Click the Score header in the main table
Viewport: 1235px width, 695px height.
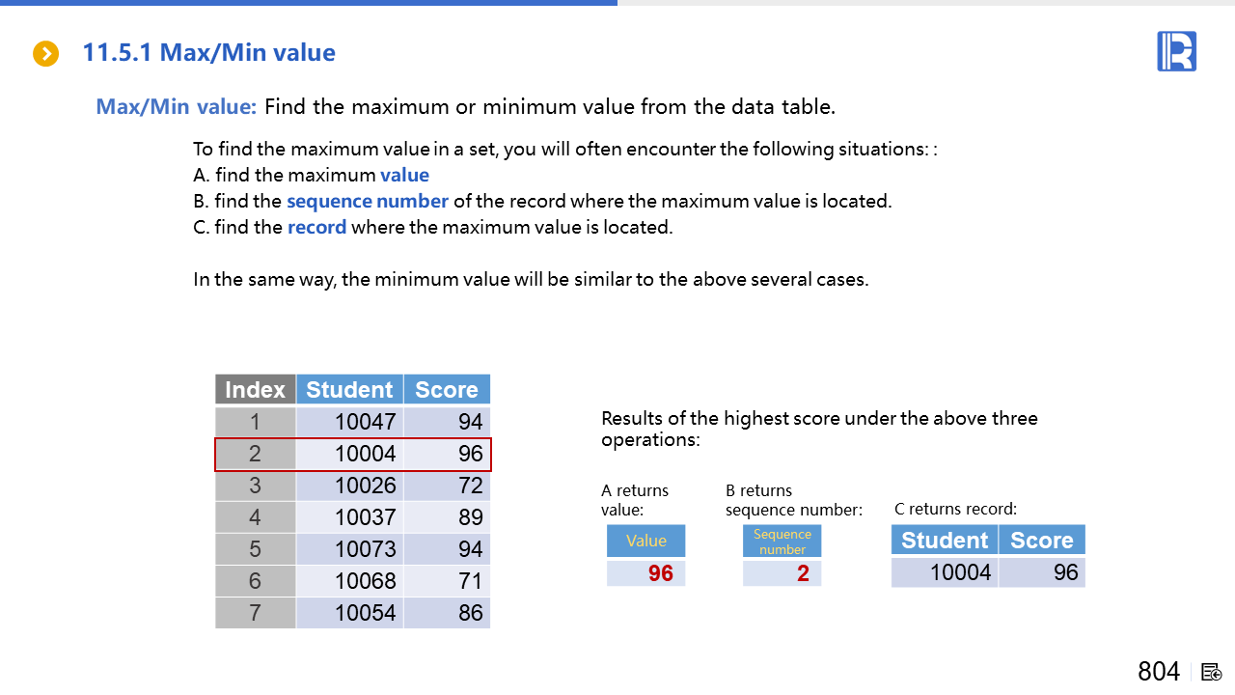(x=446, y=390)
